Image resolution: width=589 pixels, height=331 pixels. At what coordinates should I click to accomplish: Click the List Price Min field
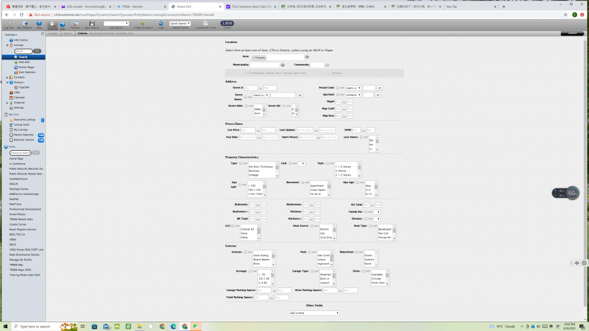[x=247, y=130]
